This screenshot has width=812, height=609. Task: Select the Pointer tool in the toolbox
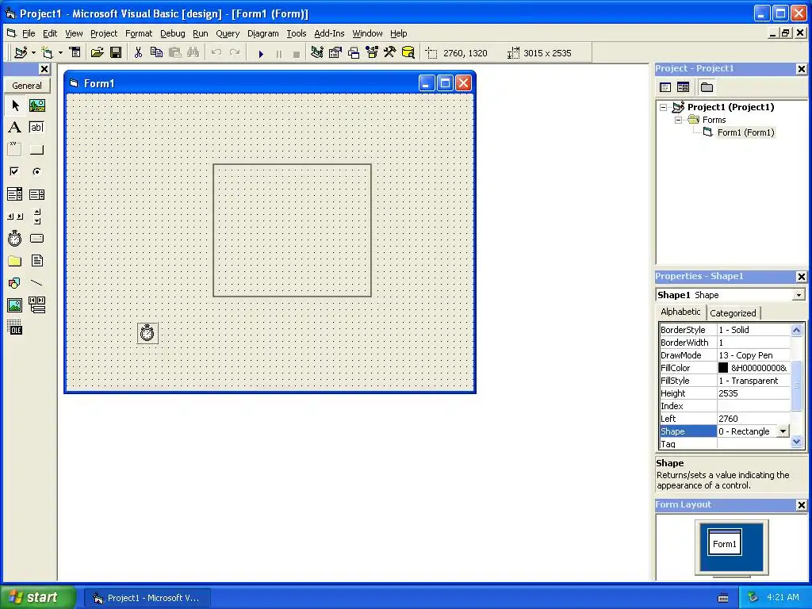(x=15, y=105)
